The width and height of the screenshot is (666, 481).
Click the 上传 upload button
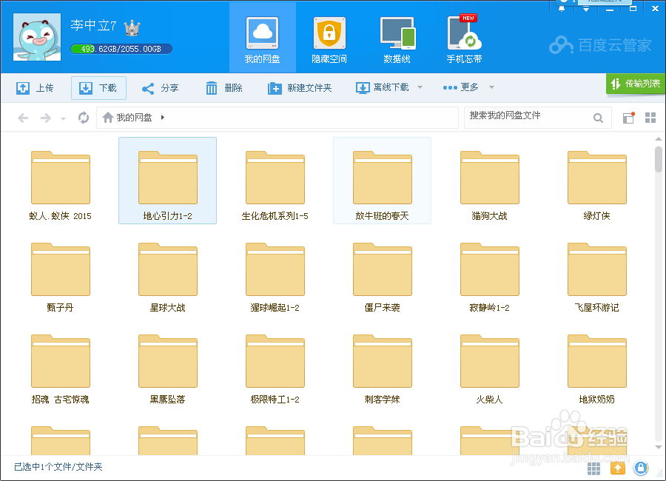pos(35,88)
